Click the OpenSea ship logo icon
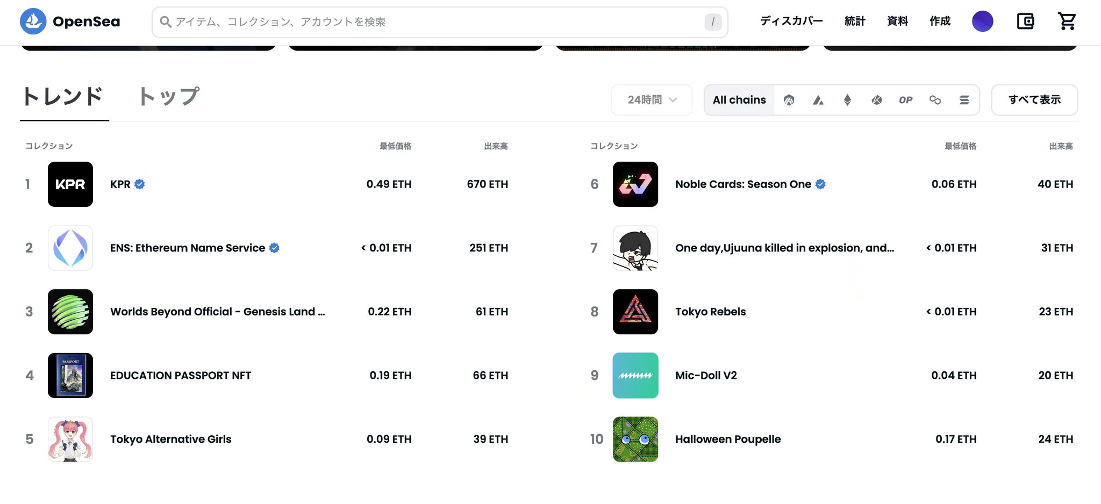 [x=33, y=21]
